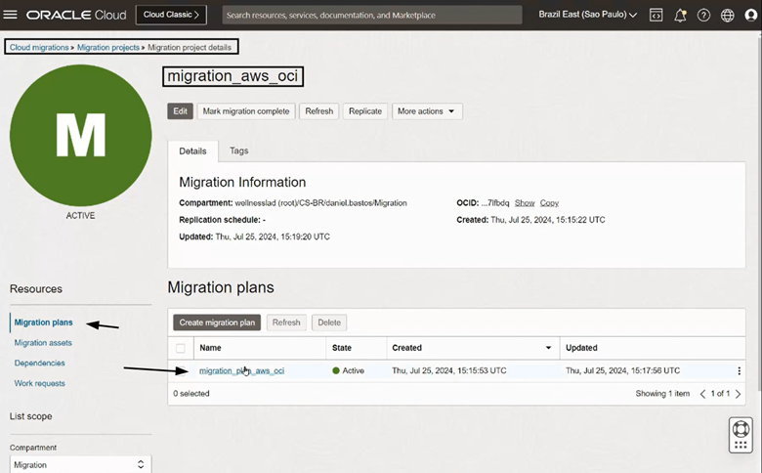Open the row actions kebab for migration_plan_aws_oci
762x473 pixels.
tap(739, 371)
